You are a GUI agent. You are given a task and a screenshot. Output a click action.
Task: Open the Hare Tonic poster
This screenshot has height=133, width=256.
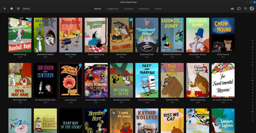tap(45, 121)
